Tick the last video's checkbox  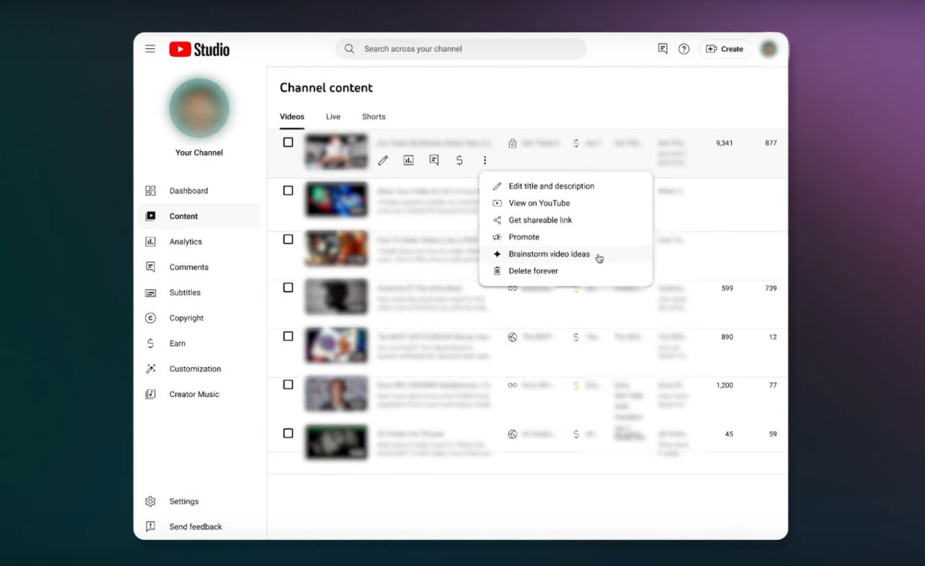coord(288,433)
